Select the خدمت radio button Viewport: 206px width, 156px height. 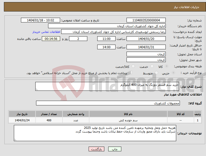[x=152, y=66]
